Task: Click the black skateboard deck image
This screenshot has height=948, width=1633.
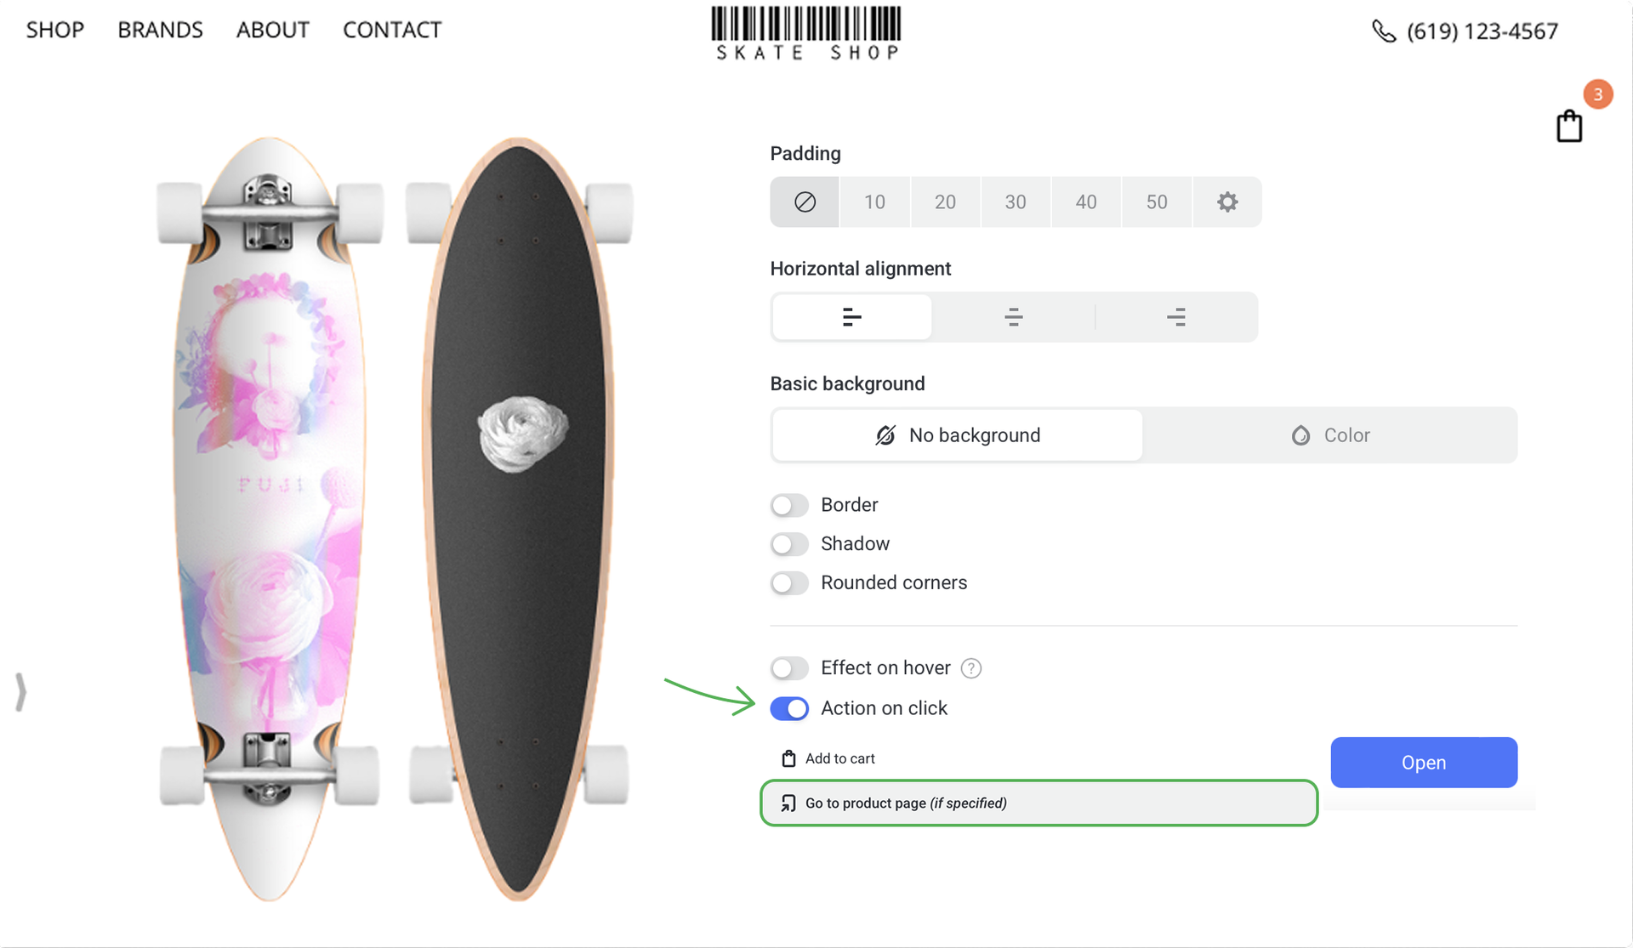Action: tap(519, 519)
